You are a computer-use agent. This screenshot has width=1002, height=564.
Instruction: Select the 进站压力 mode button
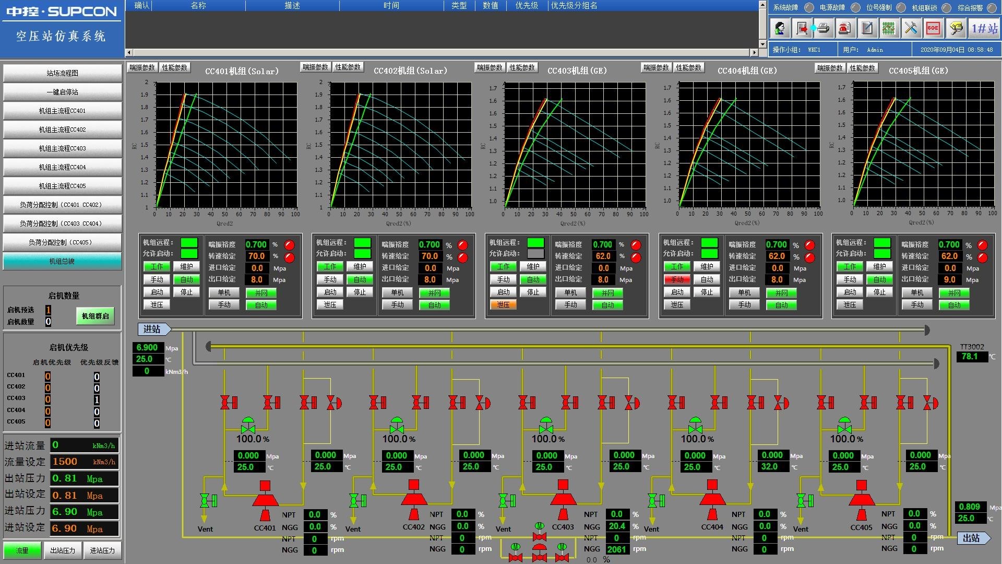pos(102,550)
